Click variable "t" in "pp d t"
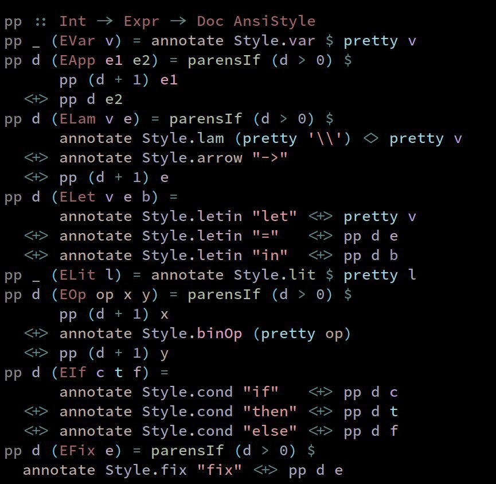 click(393, 412)
